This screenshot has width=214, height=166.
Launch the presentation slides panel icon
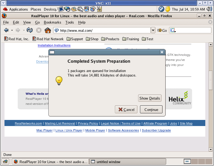pyautogui.click(x=87, y=9)
